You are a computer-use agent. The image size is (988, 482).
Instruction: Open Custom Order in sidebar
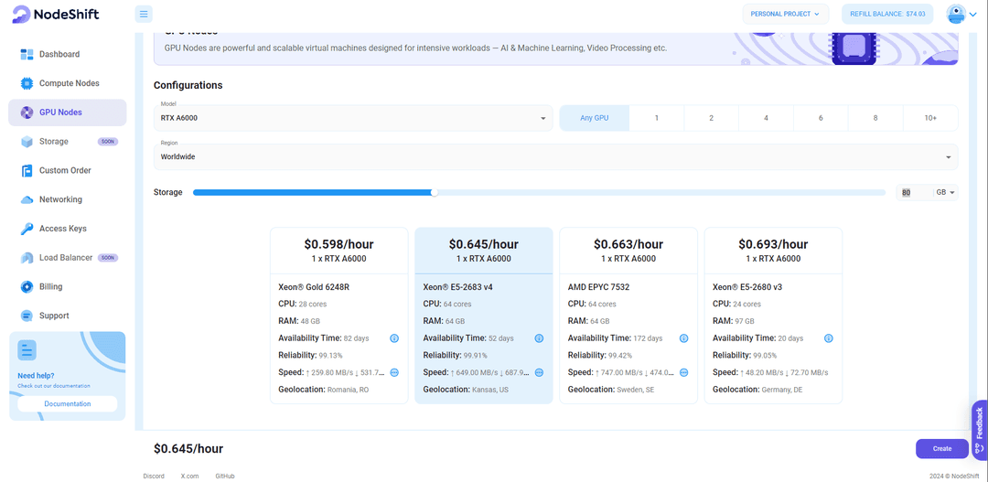[x=68, y=171]
